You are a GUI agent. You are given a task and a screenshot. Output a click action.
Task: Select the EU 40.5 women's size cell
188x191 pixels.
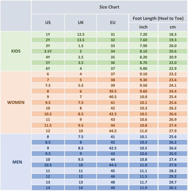coord(112,97)
